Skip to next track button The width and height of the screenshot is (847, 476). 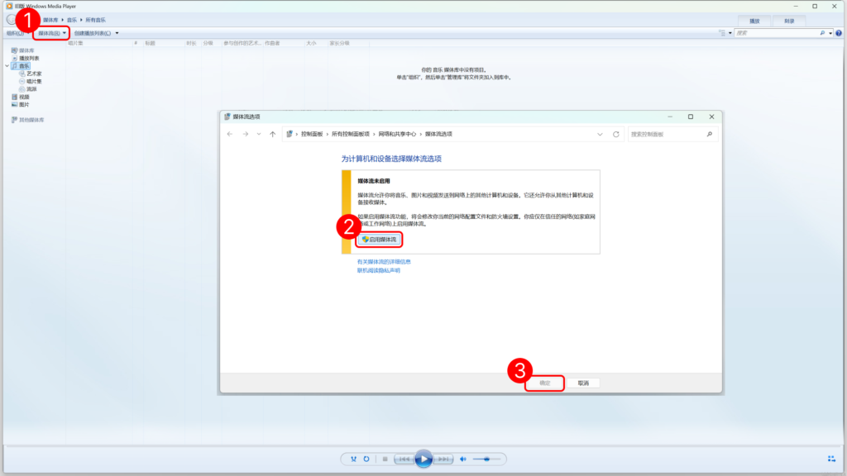[443, 459]
